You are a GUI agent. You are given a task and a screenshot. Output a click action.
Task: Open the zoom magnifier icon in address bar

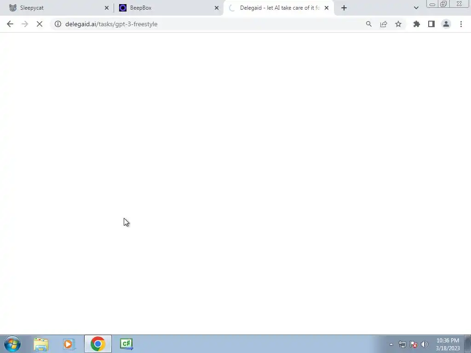tap(368, 24)
